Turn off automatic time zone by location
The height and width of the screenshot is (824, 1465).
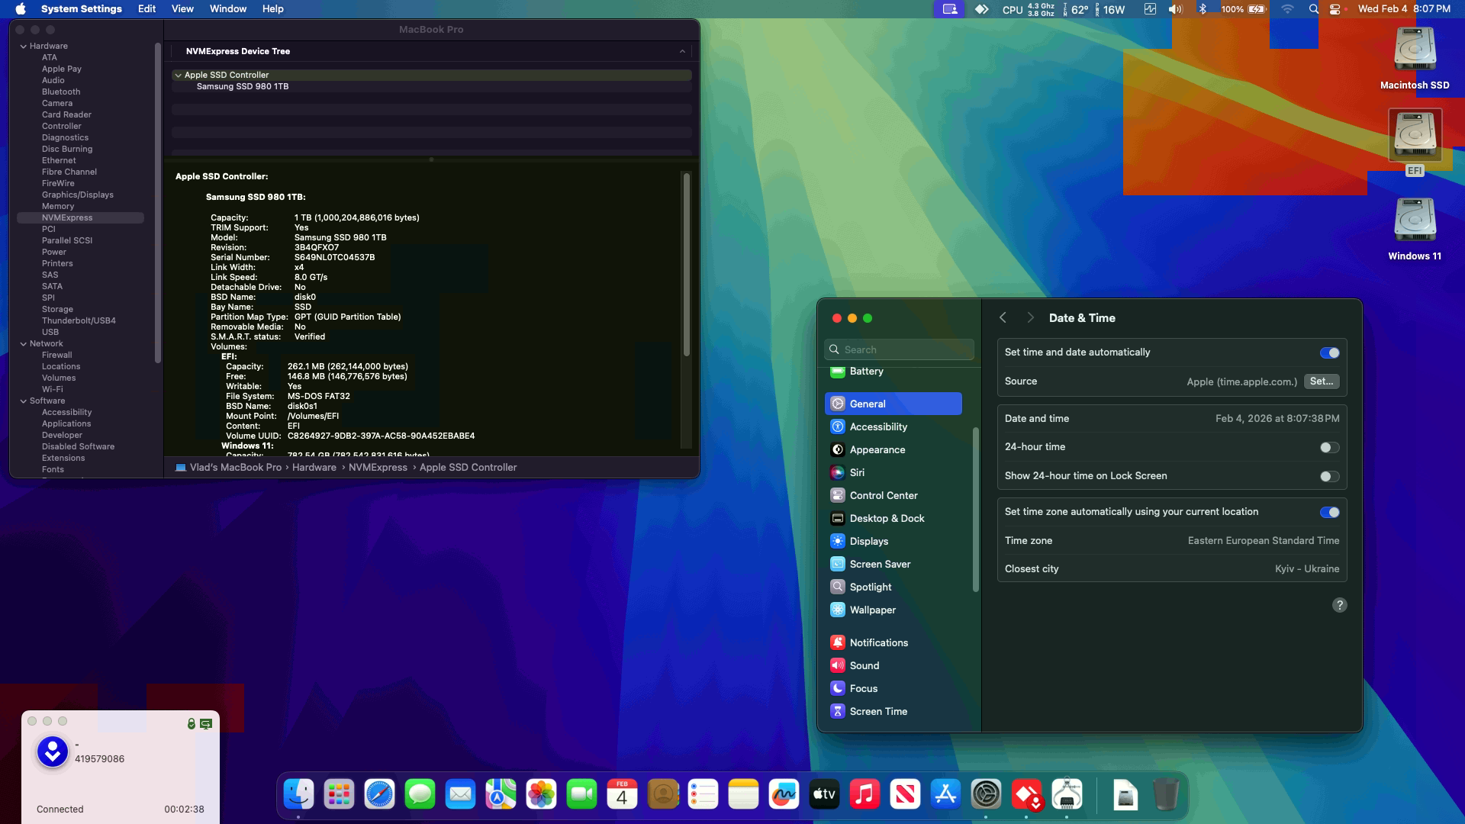(x=1329, y=512)
